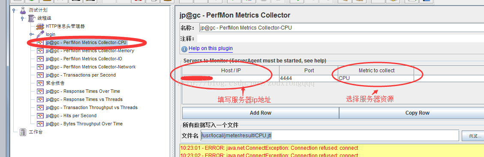Select HTTP信息头管理器 in the tree
Viewport: 484px width, 157px height.
click(65, 26)
